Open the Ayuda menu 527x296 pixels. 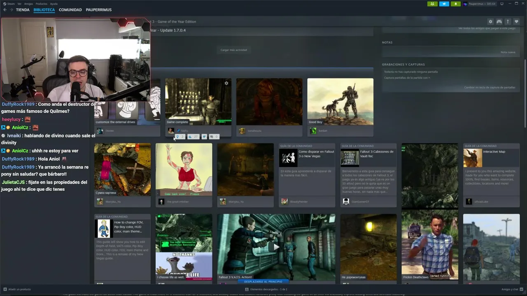click(x=54, y=4)
